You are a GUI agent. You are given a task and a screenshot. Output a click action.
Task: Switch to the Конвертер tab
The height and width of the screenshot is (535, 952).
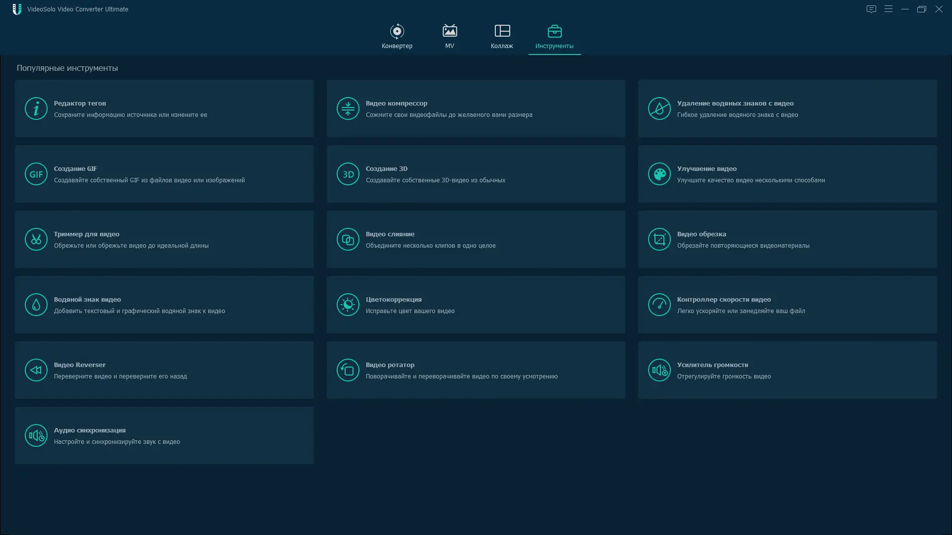(397, 37)
